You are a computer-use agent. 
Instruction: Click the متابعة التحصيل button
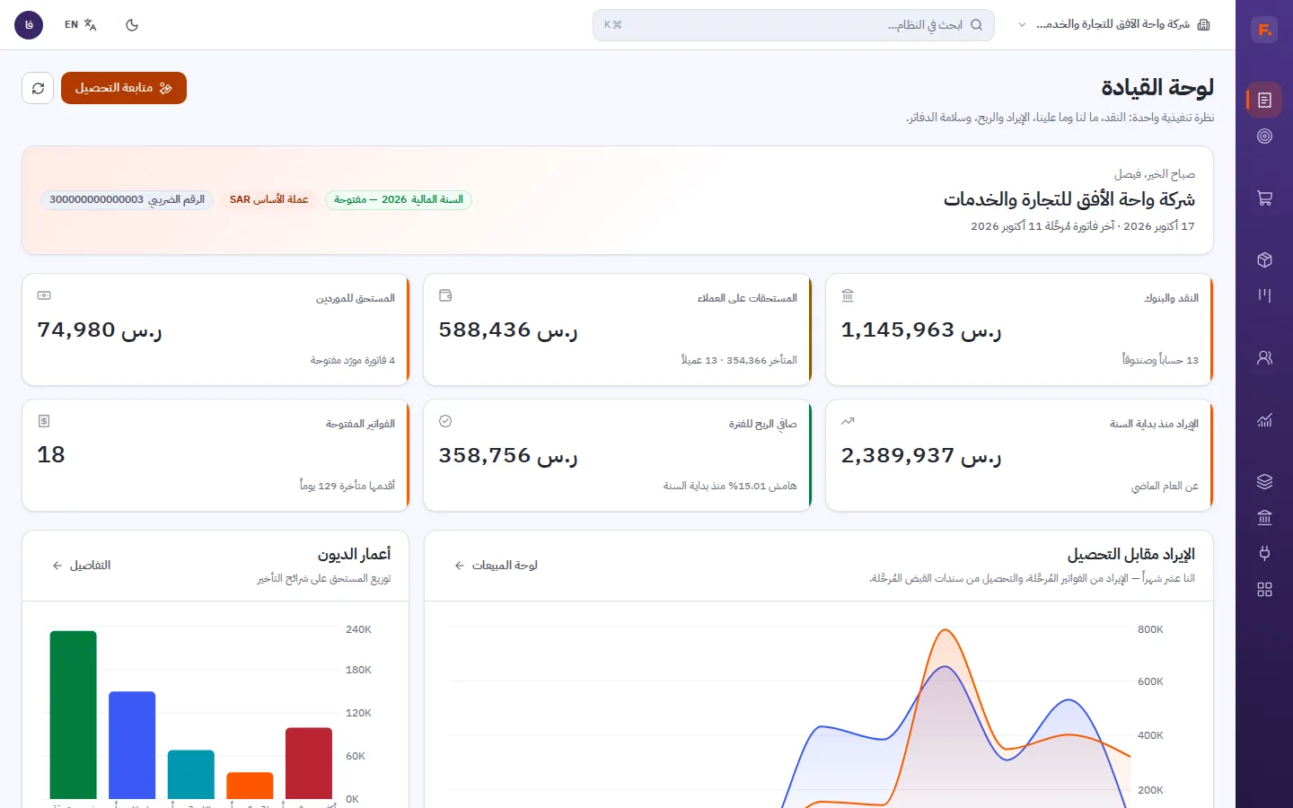coord(124,88)
